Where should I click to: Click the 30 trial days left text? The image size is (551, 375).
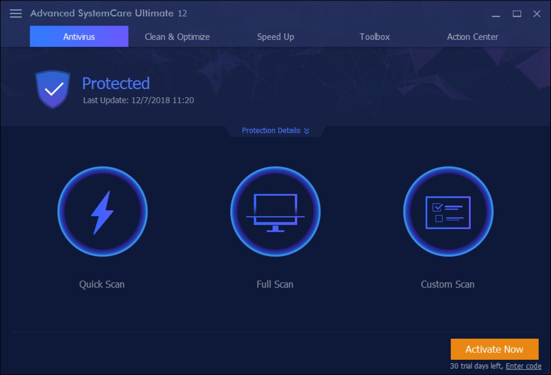pyautogui.click(x=476, y=366)
